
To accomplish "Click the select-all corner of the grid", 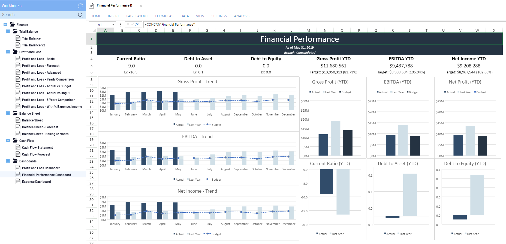I will coord(91,30).
